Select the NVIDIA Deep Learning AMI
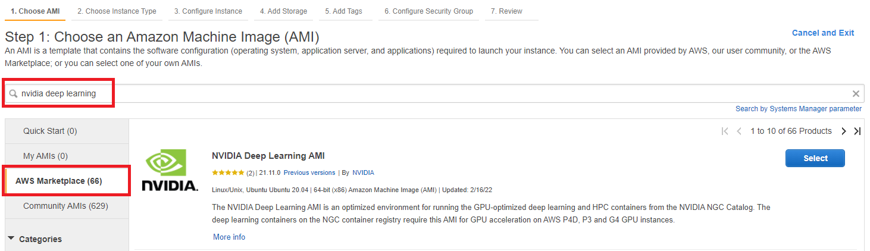The width and height of the screenshot is (870, 251). [x=815, y=158]
